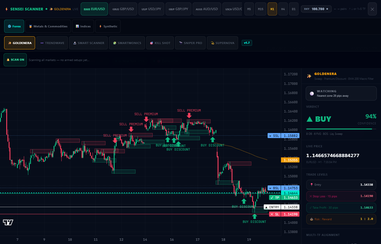Viewport: 381px width, 244px height.
Task: Select the Stop Loss 15 pips row
Action: point(341,196)
